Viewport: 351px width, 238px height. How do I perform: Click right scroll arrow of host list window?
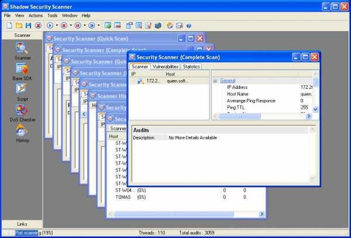[x=262, y=214]
